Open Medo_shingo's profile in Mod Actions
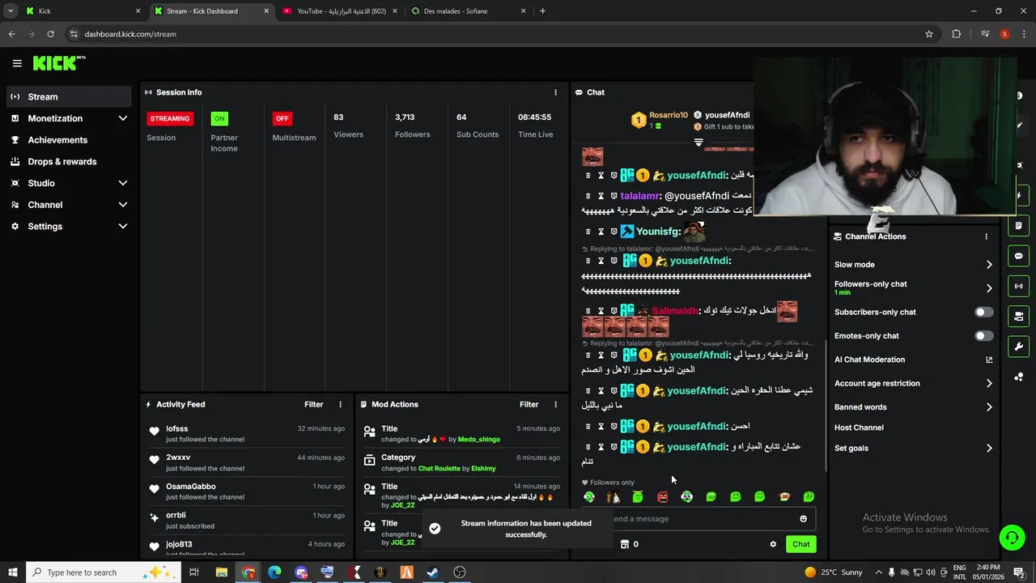Viewport: 1036px width, 583px height. click(x=479, y=440)
